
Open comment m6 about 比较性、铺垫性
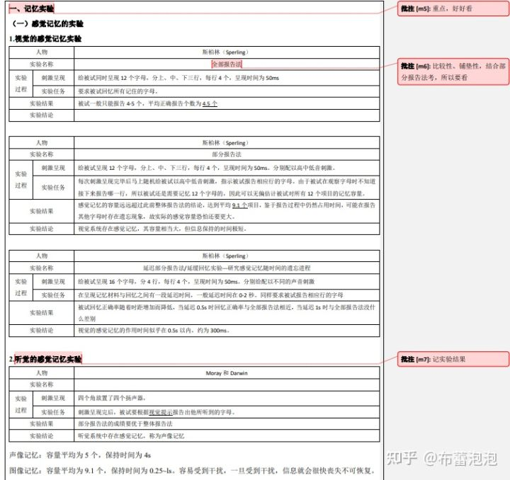pyautogui.click(x=453, y=72)
